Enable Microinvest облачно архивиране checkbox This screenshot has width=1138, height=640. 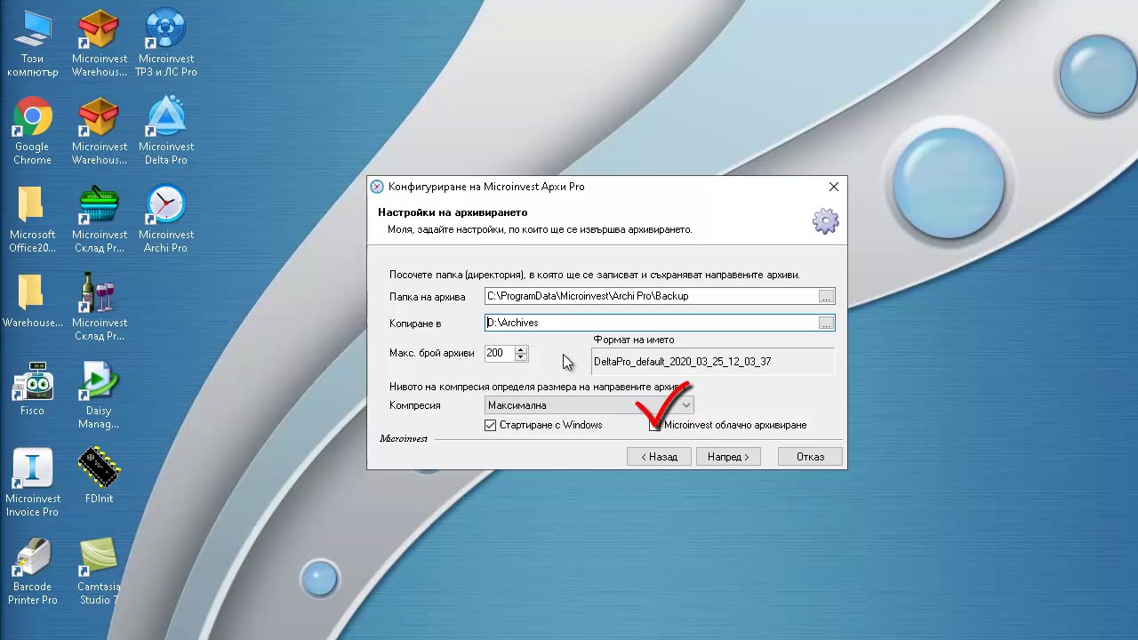coord(655,425)
